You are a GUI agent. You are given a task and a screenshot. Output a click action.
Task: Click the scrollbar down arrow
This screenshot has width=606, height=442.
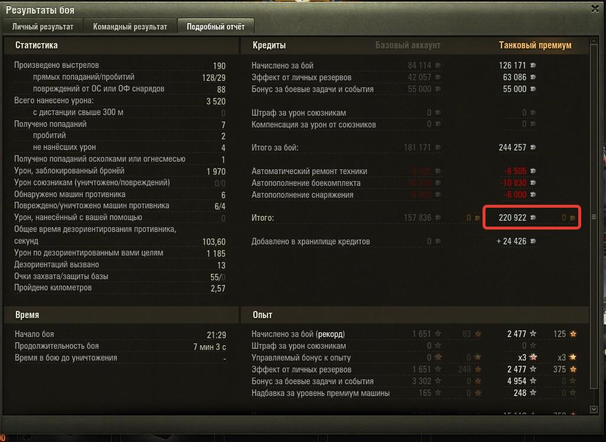[x=594, y=409]
